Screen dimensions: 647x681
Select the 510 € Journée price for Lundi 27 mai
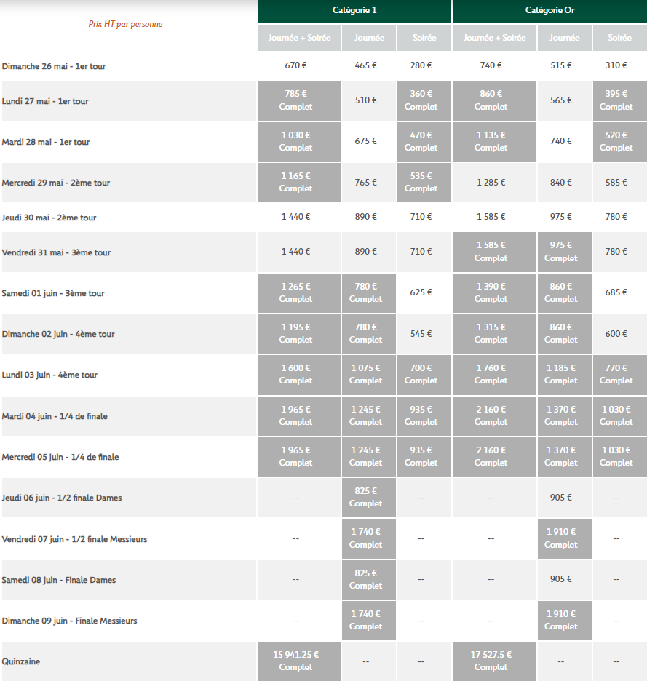pos(365,100)
